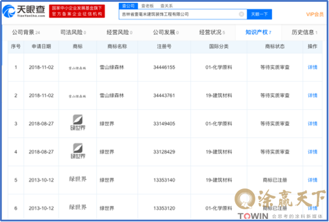Clear the search box with the X icon
Image resolution: width=329 pixels, height=222 pixels.
pos(241,14)
